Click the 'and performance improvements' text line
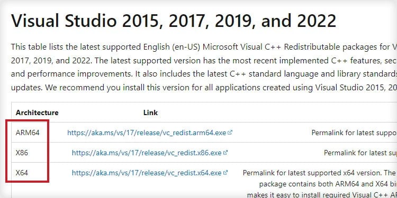 click(204, 74)
